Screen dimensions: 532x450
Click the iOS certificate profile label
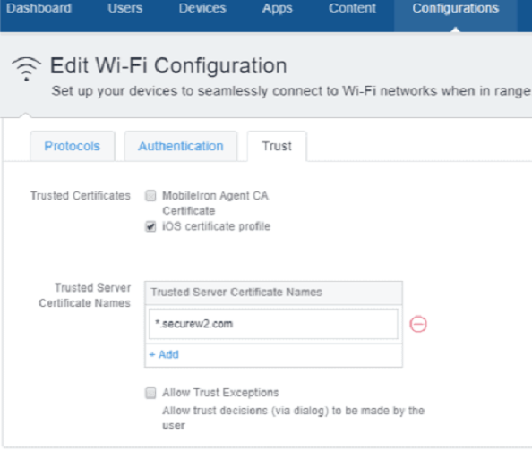[216, 226]
